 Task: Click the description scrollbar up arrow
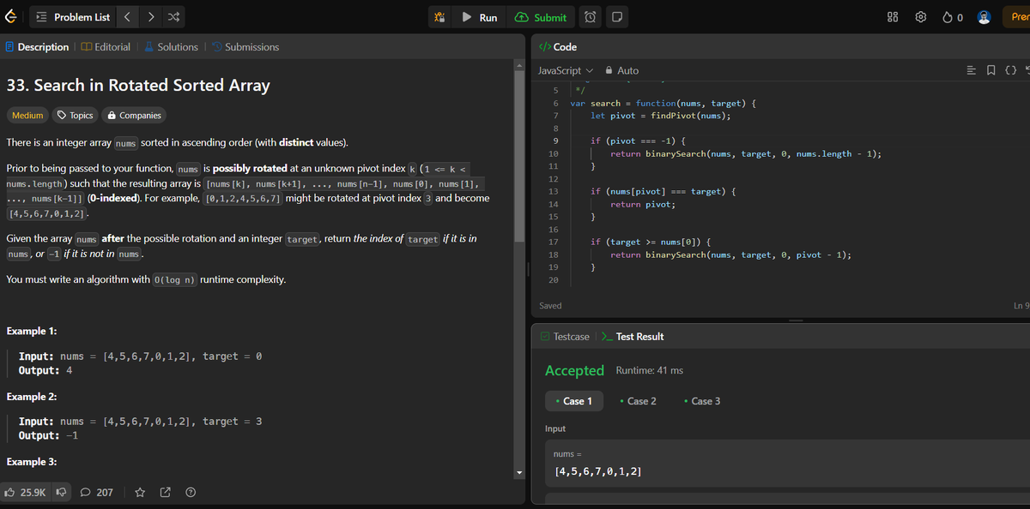(x=518, y=65)
